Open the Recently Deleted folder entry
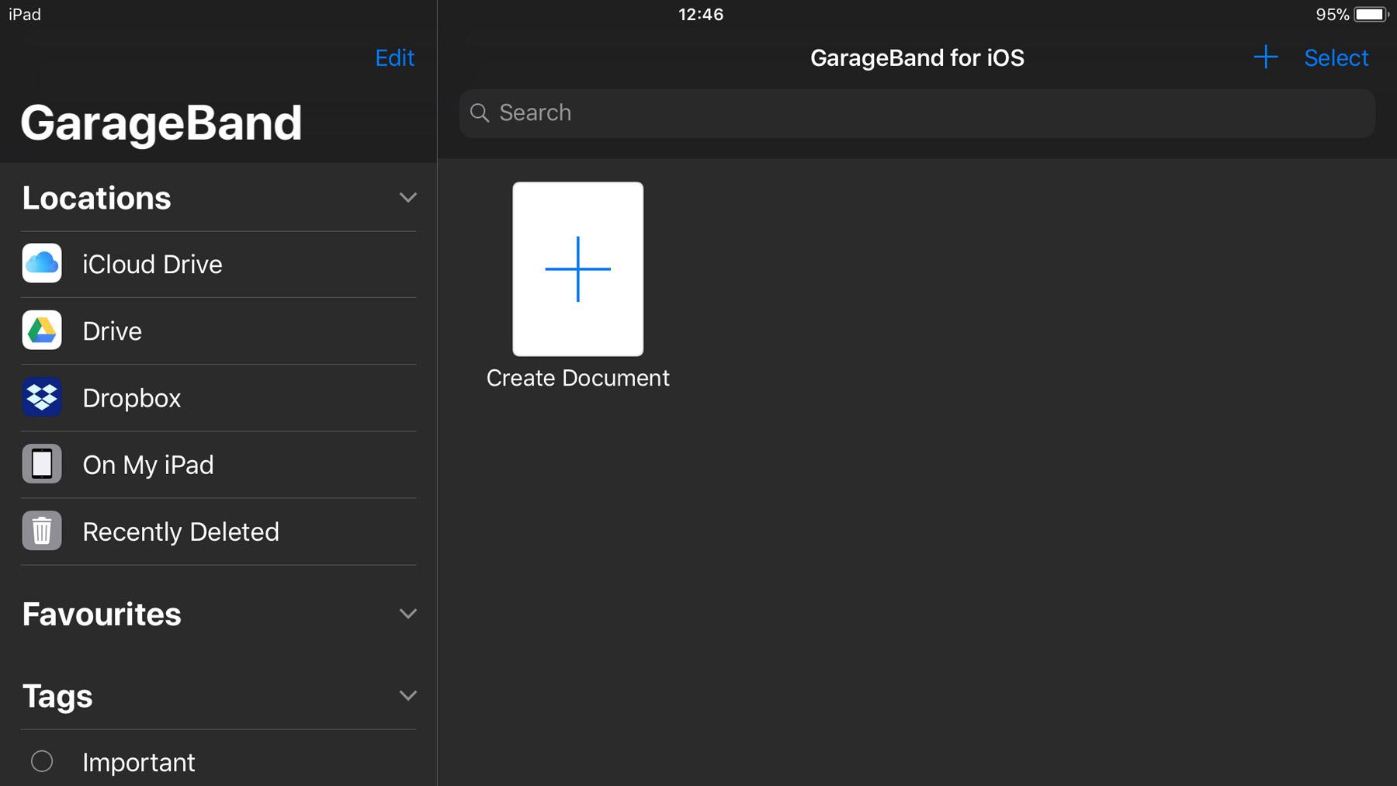 [x=181, y=531]
